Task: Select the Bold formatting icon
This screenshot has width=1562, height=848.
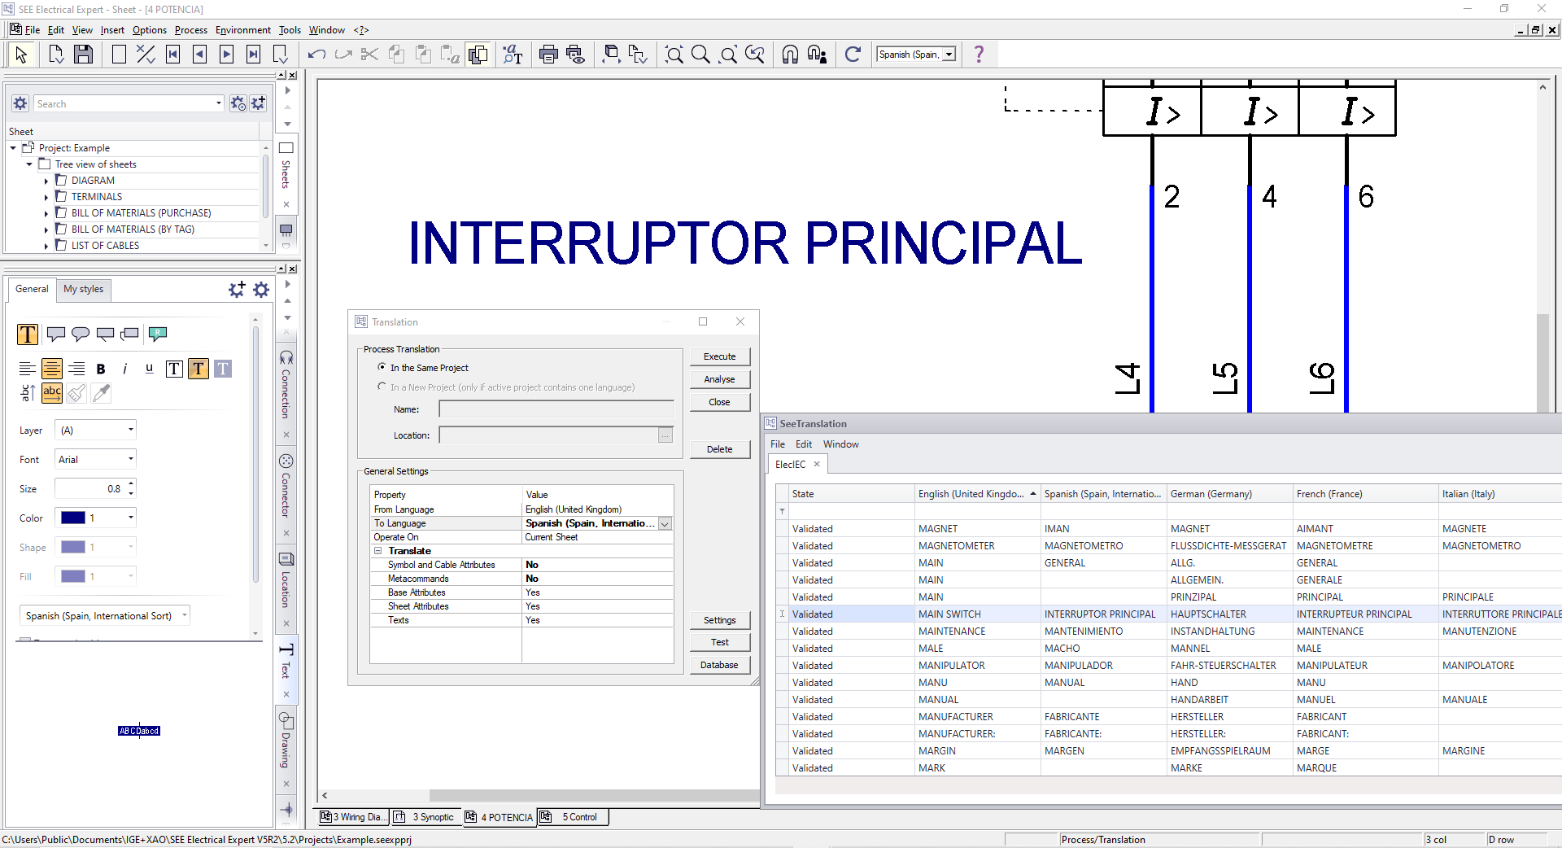Action: coord(101,369)
